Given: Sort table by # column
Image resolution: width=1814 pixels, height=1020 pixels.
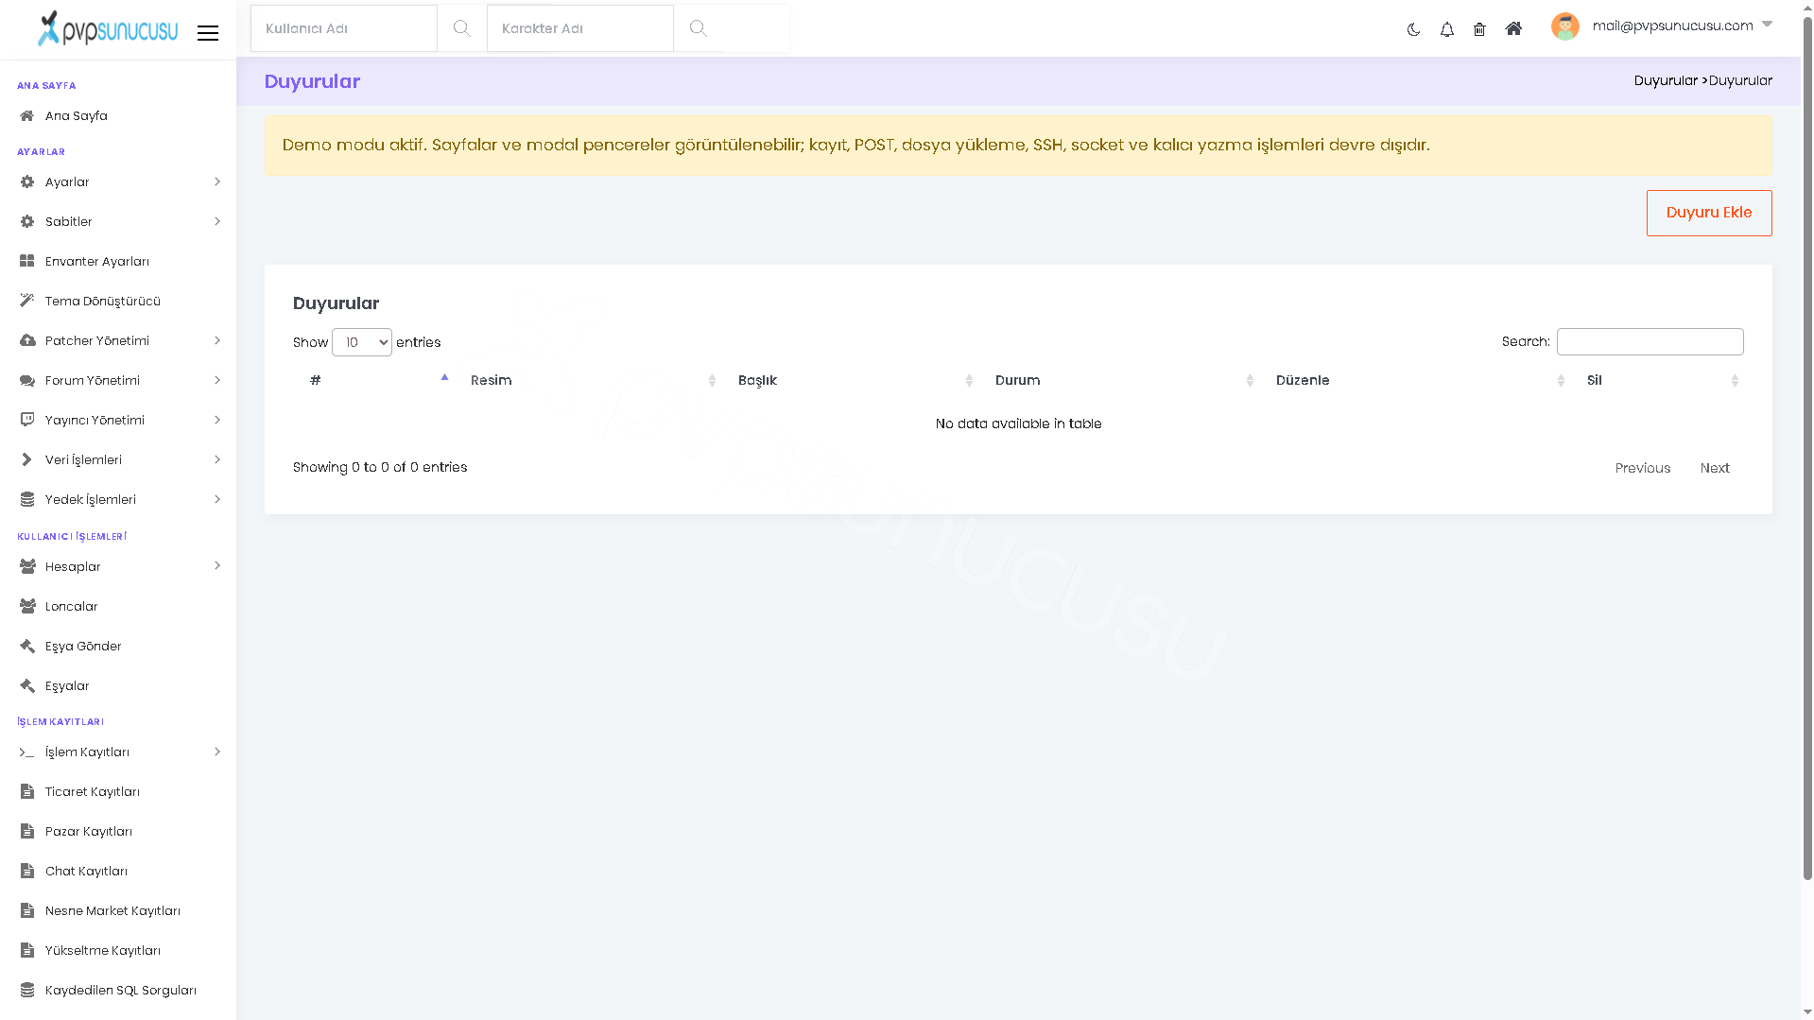Looking at the screenshot, I should pos(375,380).
